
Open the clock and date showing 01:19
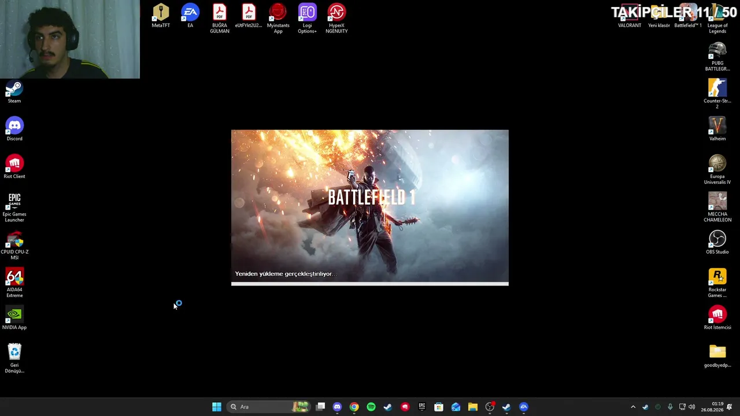712,407
